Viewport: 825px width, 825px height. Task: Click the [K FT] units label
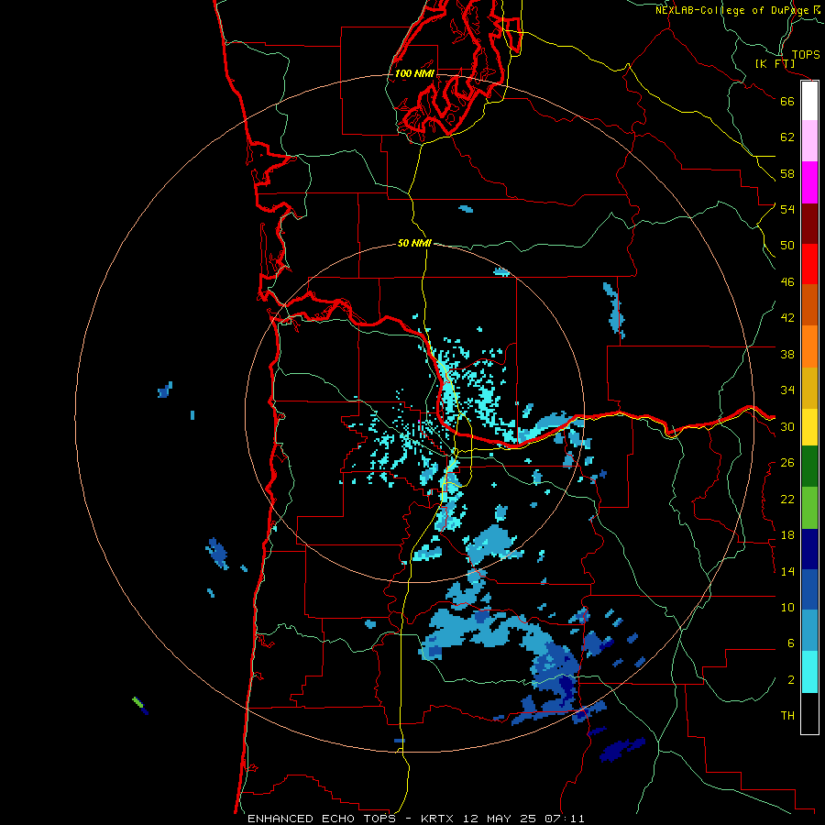tap(775, 63)
